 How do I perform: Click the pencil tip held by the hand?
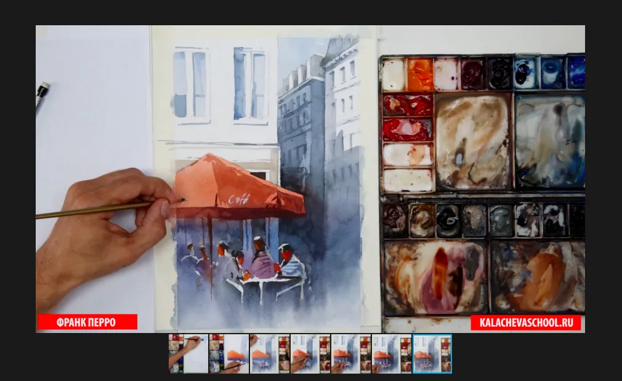183,199
